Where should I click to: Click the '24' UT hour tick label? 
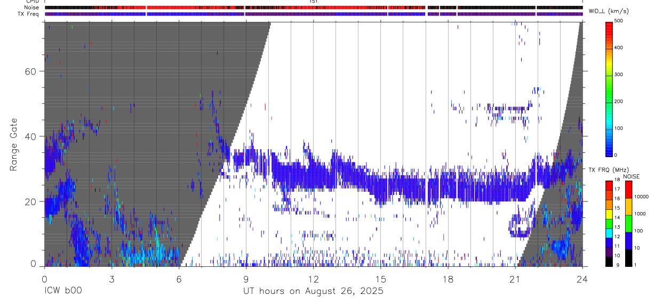(582, 279)
